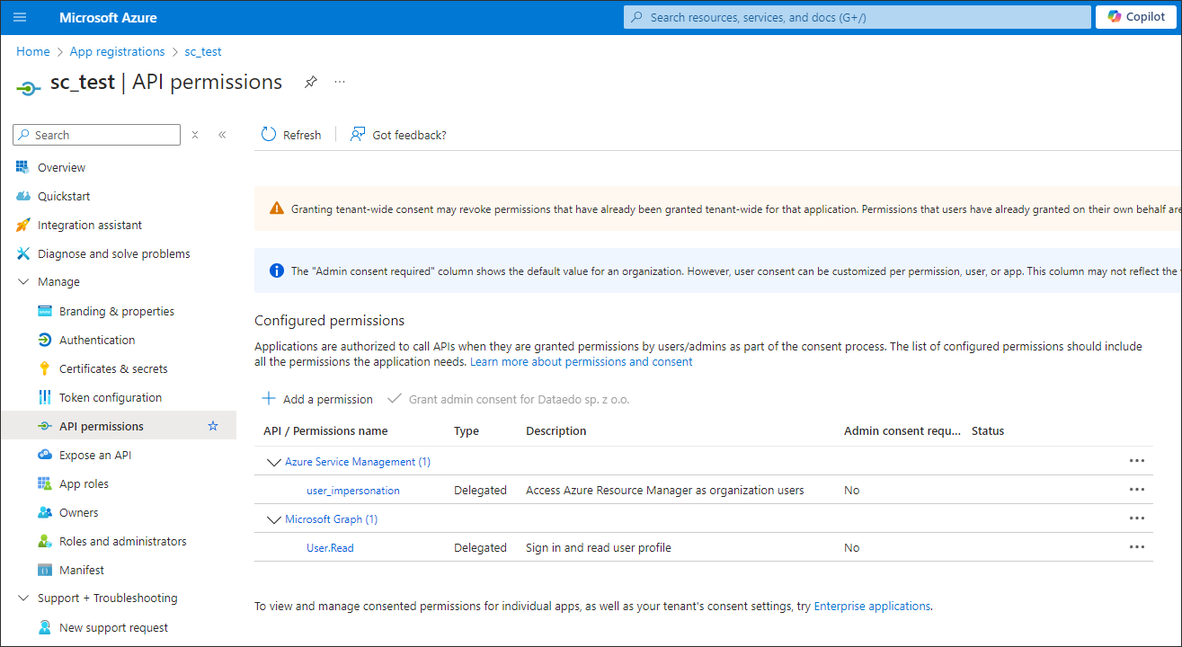Collapse the Microsoft Graph permissions group
The width and height of the screenshot is (1182, 647).
[274, 519]
